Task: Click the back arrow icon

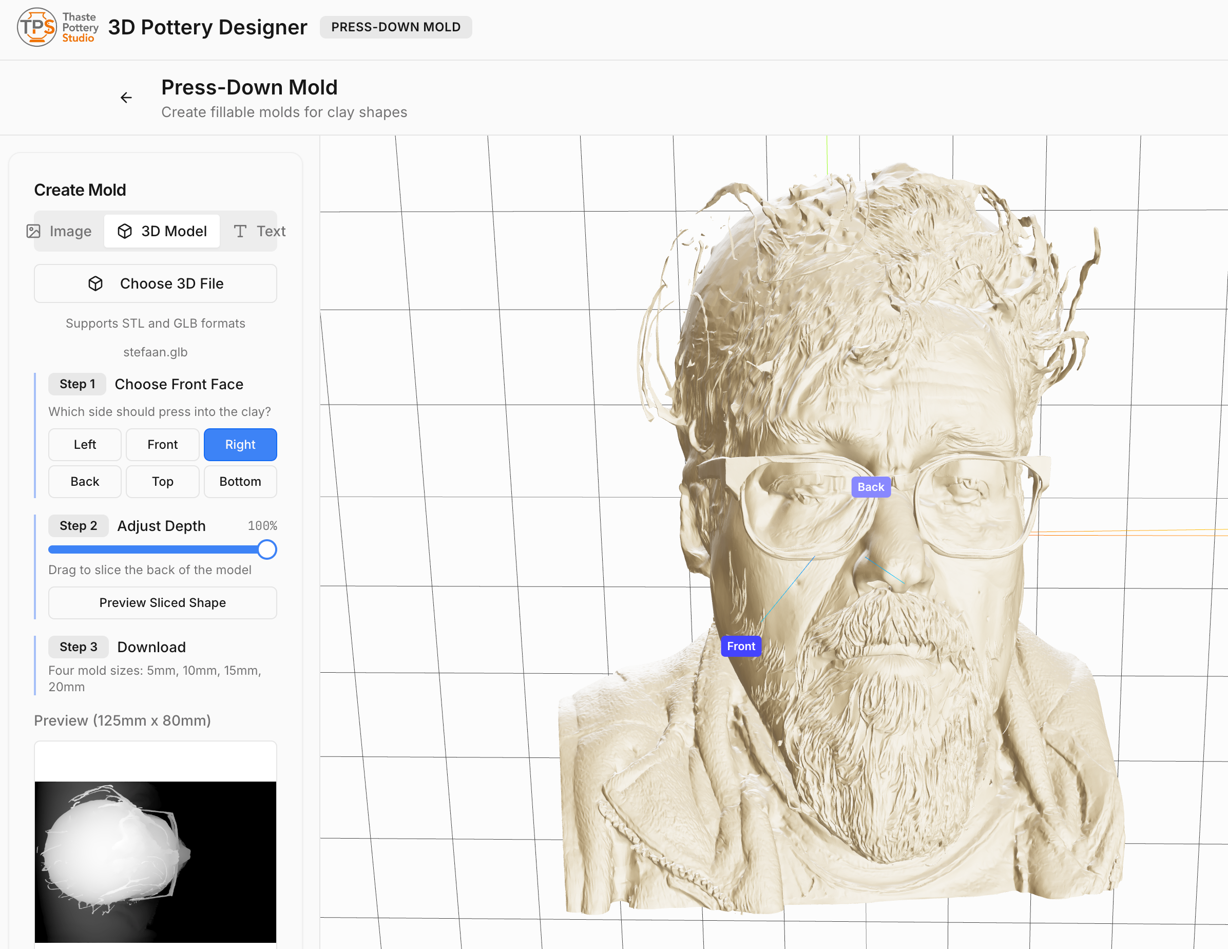Action: [126, 98]
